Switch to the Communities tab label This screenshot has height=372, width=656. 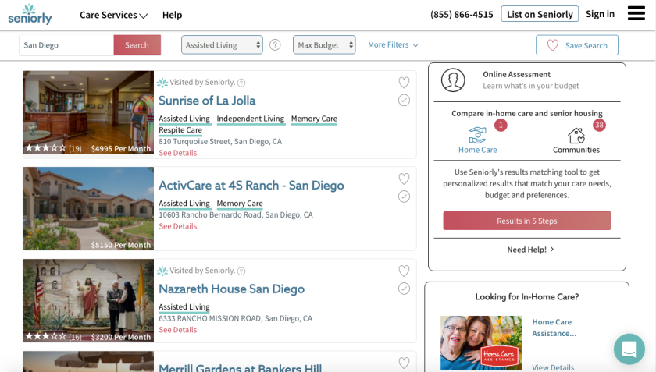(576, 150)
